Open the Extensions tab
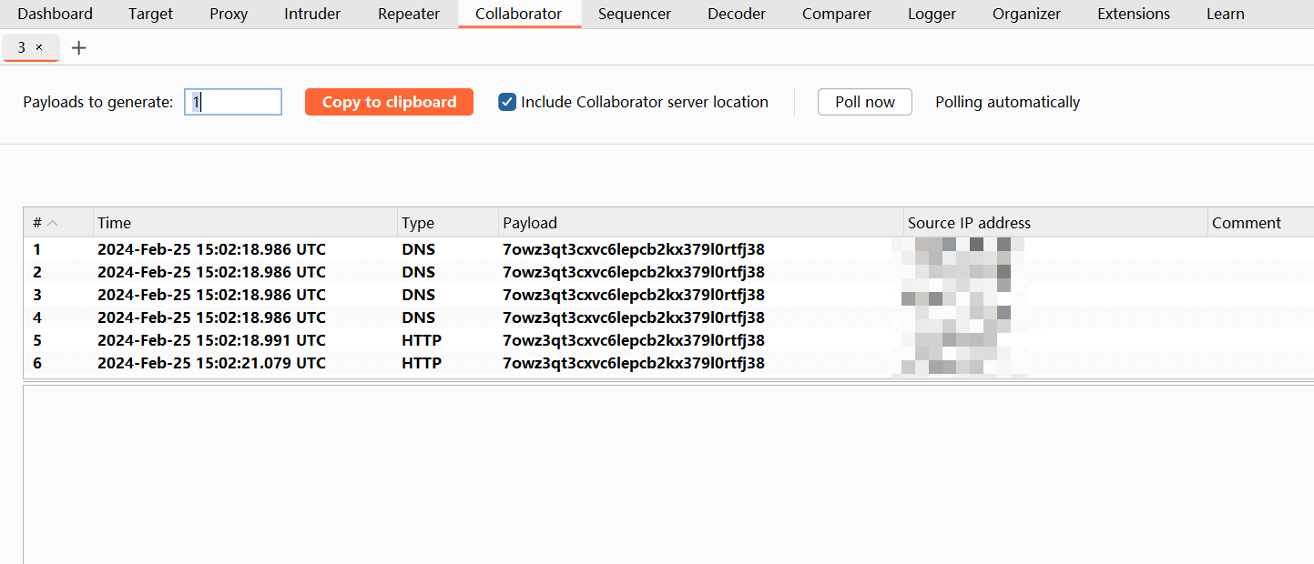 (1134, 14)
